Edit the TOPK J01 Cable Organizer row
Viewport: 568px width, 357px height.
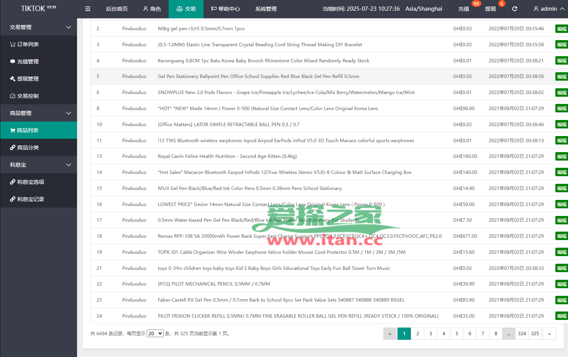click(561, 252)
